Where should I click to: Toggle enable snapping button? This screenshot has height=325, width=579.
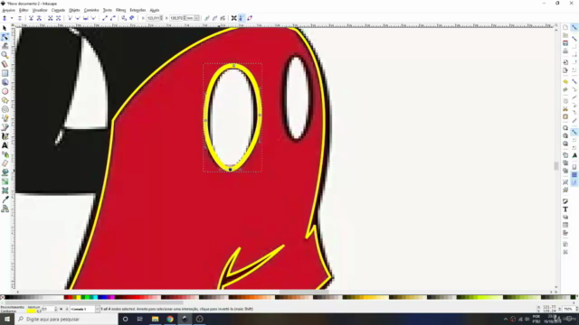coord(574,28)
